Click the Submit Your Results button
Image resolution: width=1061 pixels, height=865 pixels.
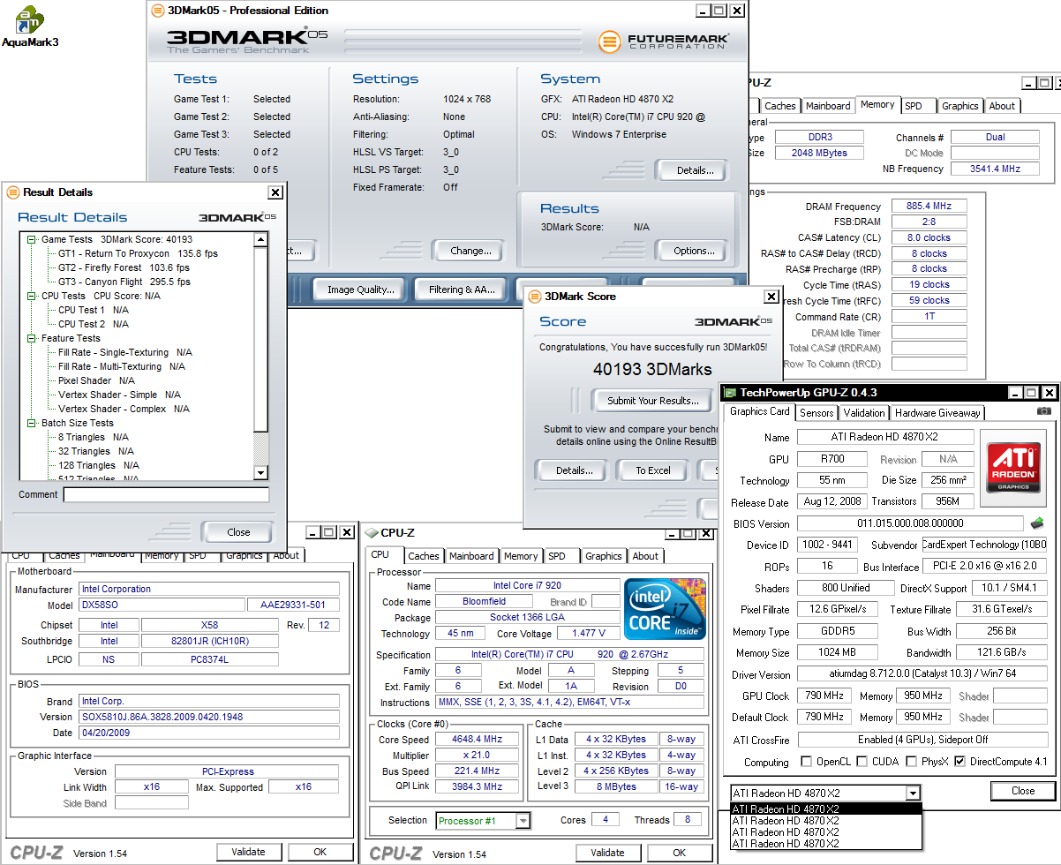click(x=652, y=401)
